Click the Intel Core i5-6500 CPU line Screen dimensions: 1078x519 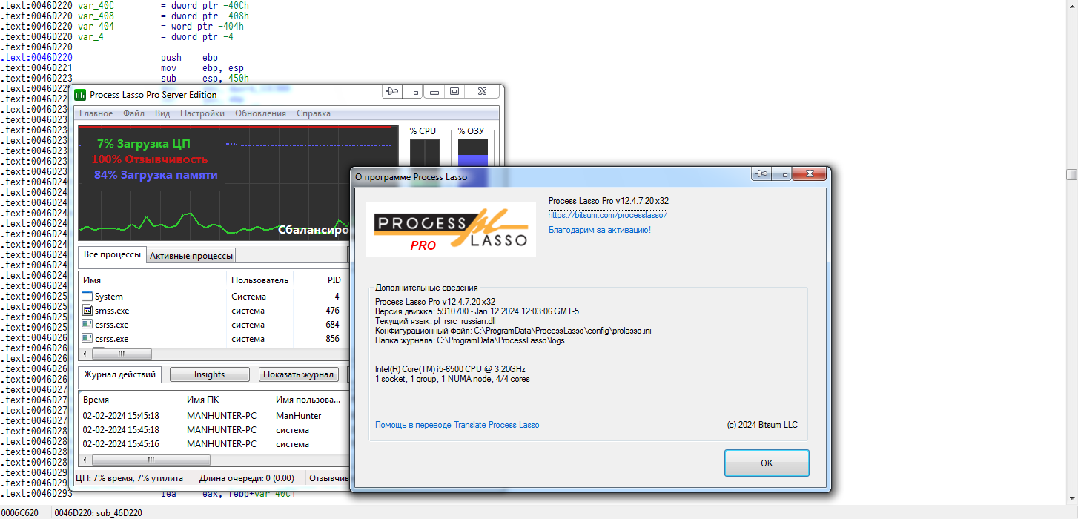pos(451,369)
